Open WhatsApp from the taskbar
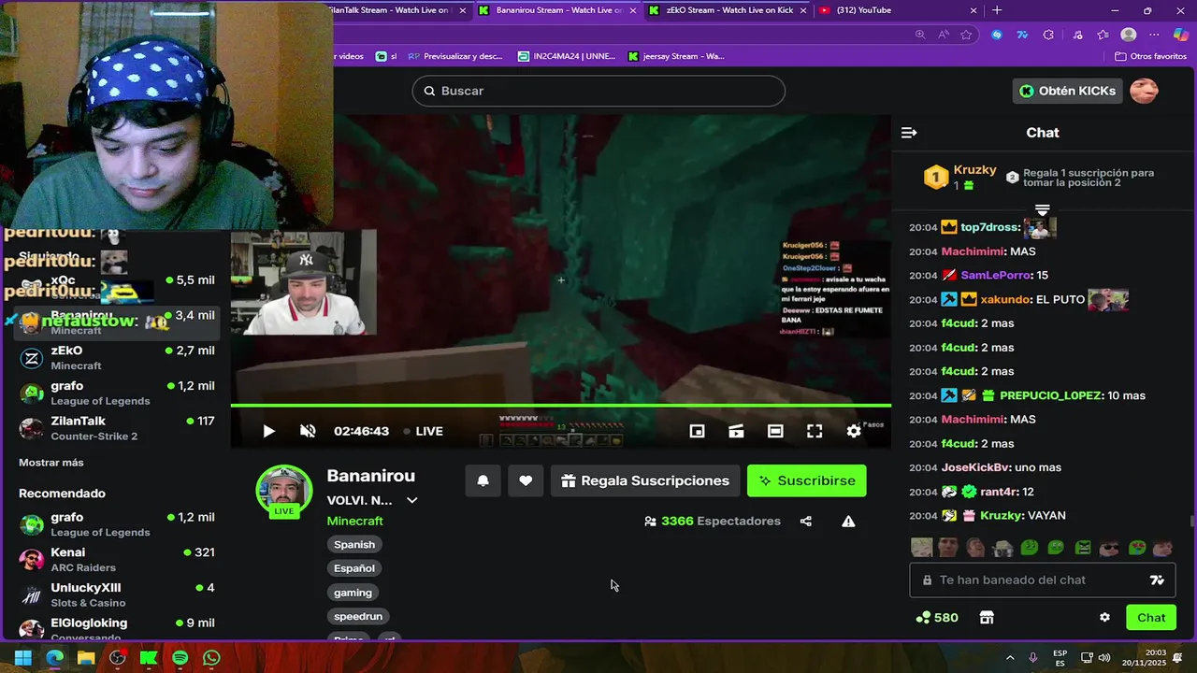The width and height of the screenshot is (1197, 673). point(211,658)
